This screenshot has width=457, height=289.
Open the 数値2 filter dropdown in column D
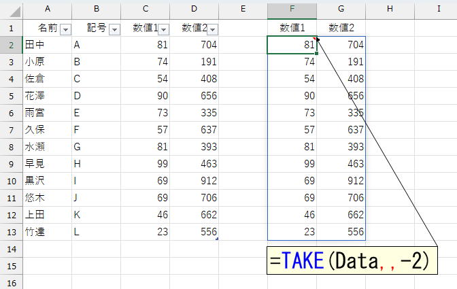click(212, 29)
